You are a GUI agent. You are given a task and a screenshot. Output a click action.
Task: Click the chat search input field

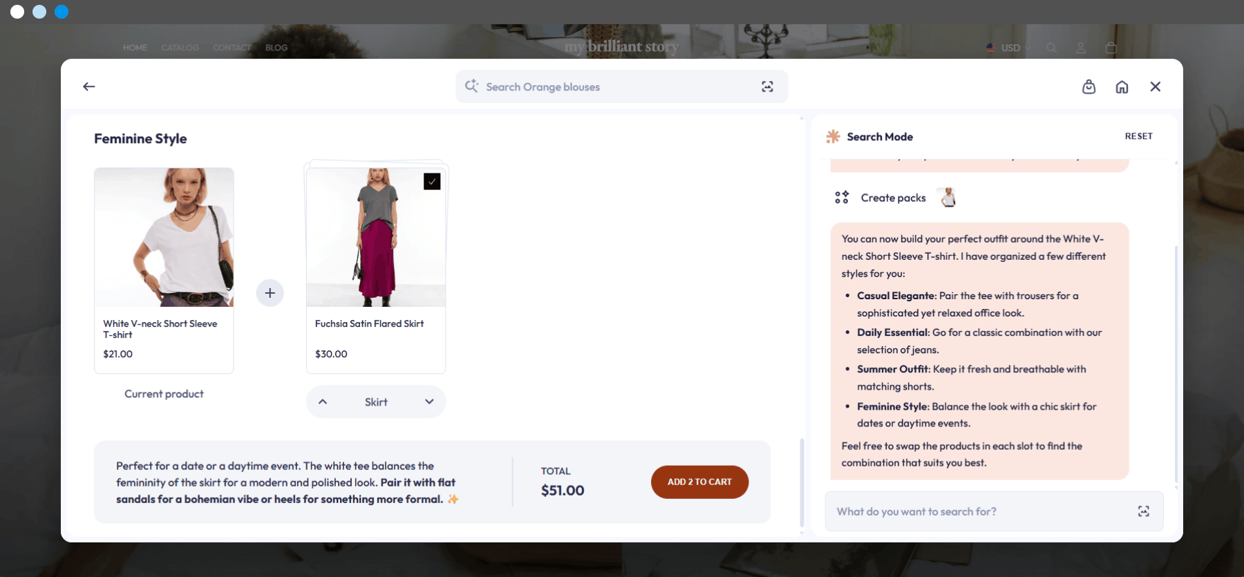coord(994,511)
